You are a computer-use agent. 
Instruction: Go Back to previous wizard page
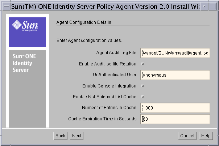[x=60, y=136]
